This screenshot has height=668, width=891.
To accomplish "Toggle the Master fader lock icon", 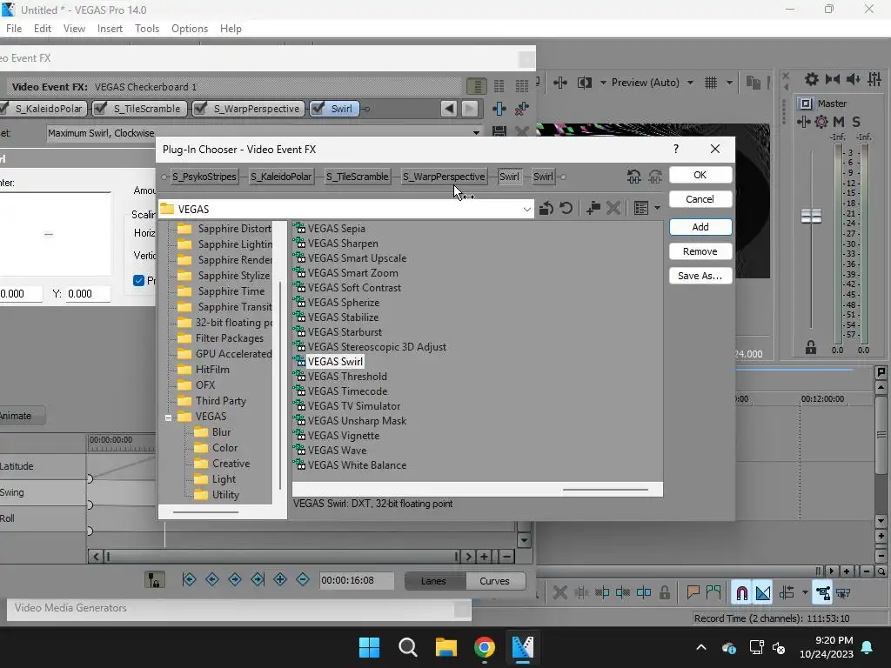I will pyautogui.click(x=811, y=348).
